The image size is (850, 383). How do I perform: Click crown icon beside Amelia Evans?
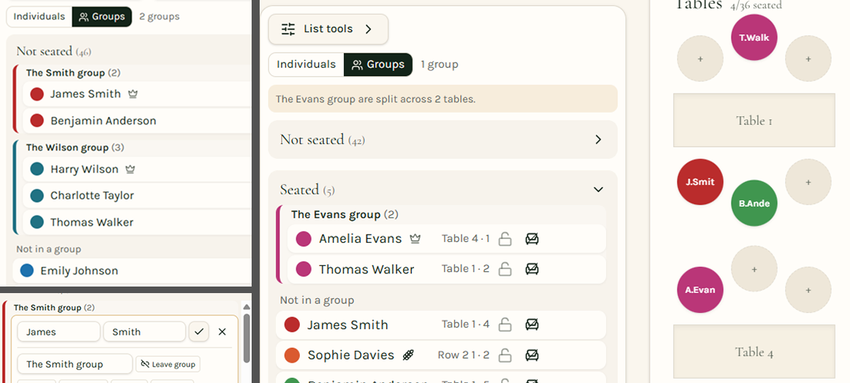point(415,239)
